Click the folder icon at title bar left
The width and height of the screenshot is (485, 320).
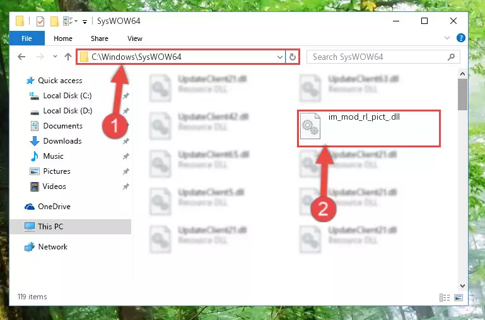pos(20,21)
